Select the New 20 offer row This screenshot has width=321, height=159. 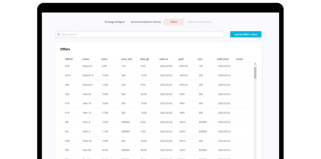pos(157,94)
